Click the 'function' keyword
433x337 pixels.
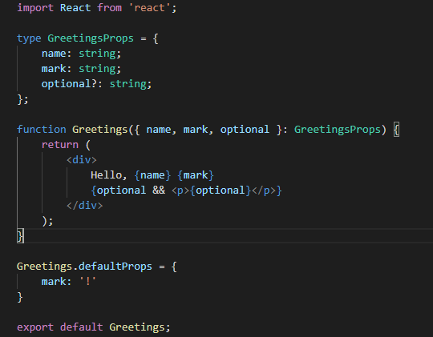tap(42, 130)
